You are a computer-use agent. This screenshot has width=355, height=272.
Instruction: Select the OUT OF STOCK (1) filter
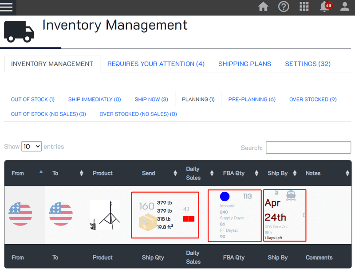32,99
